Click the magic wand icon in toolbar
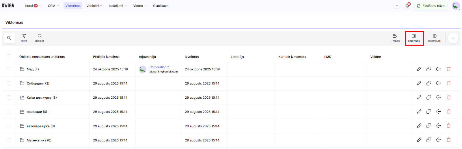 (x=9, y=38)
